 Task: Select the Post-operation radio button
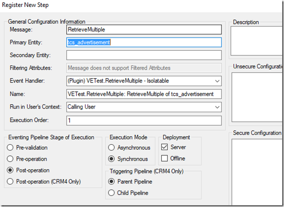pos(11,170)
